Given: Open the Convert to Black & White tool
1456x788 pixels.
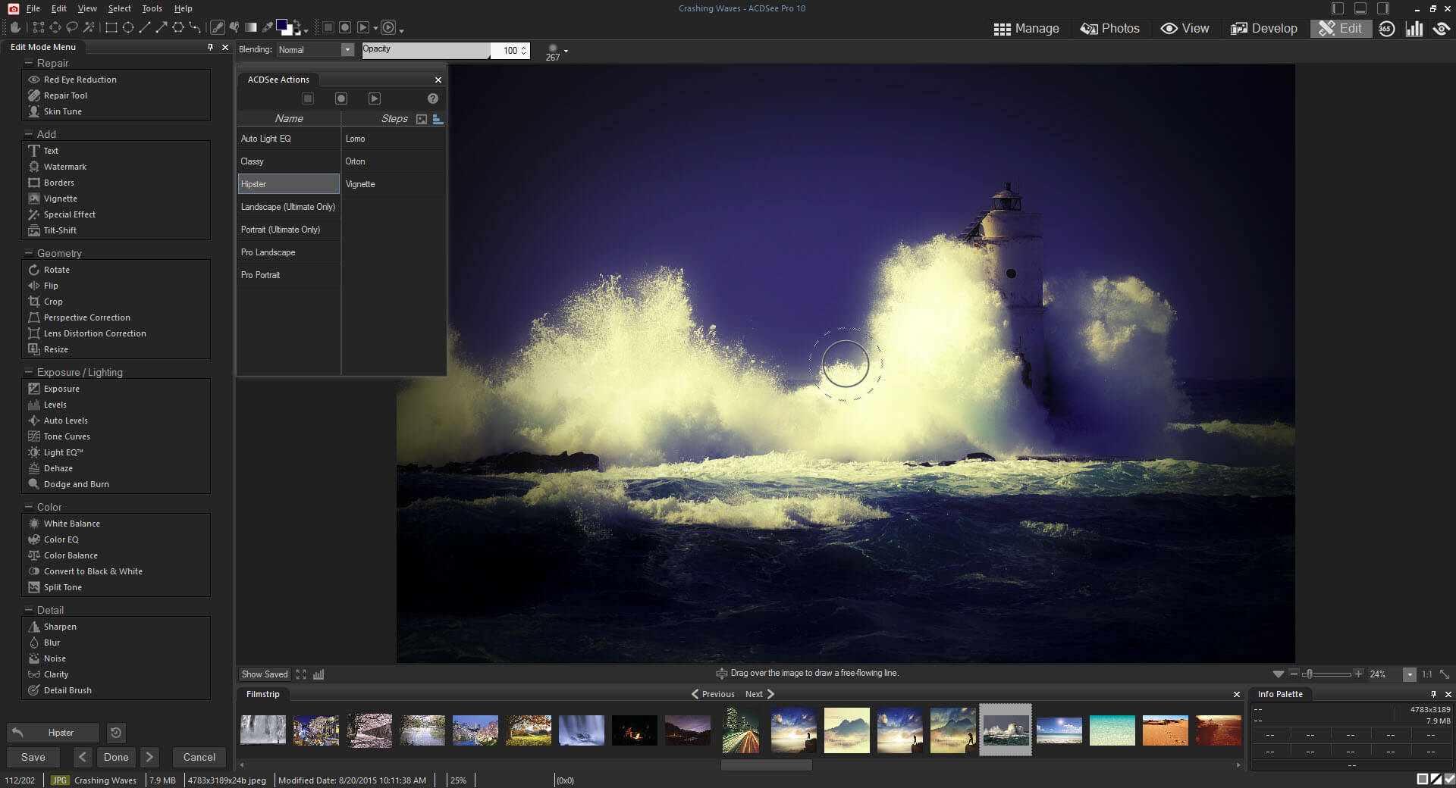Looking at the screenshot, I should click(x=93, y=571).
